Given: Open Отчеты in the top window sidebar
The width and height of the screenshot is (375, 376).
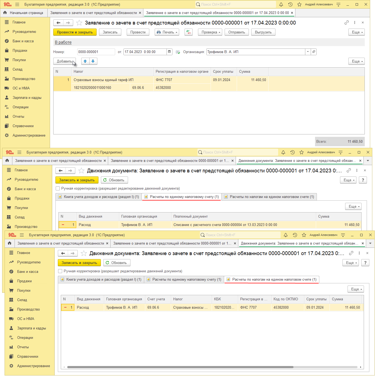Looking at the screenshot, I should click(18, 117).
